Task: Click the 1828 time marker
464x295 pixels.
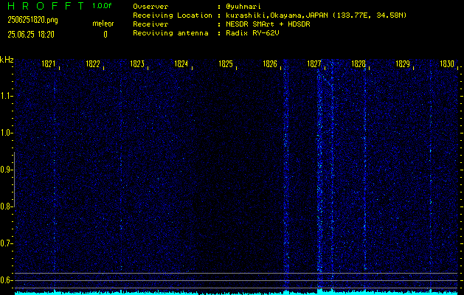Action: [359, 64]
